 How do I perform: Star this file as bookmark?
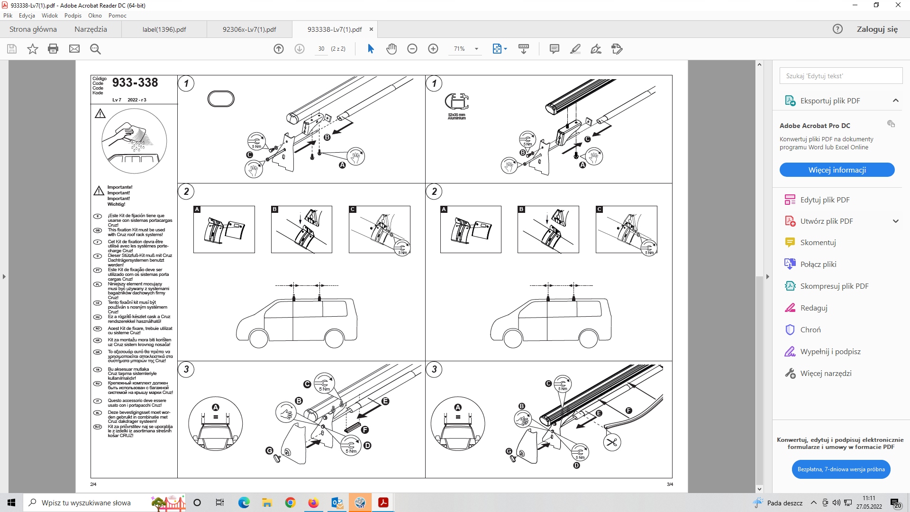point(32,49)
